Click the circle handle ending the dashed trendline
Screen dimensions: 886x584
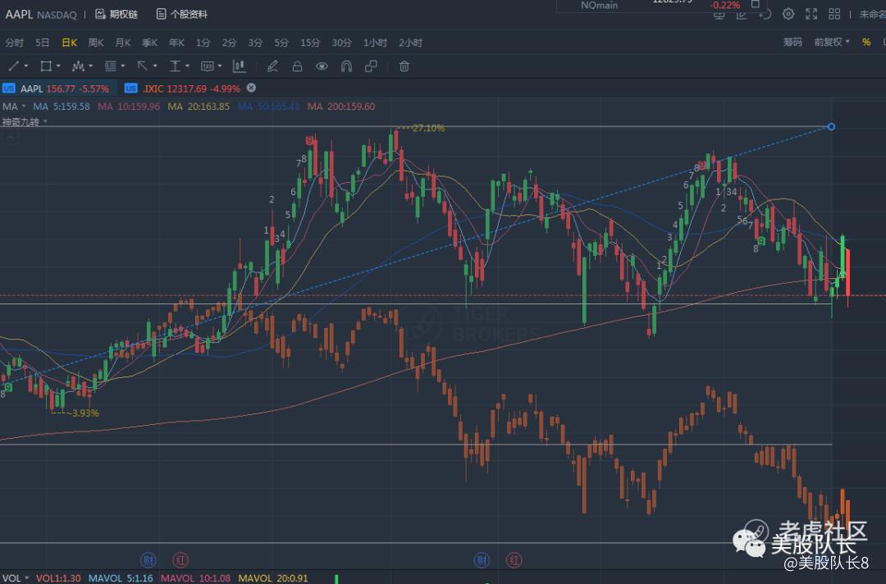831,126
